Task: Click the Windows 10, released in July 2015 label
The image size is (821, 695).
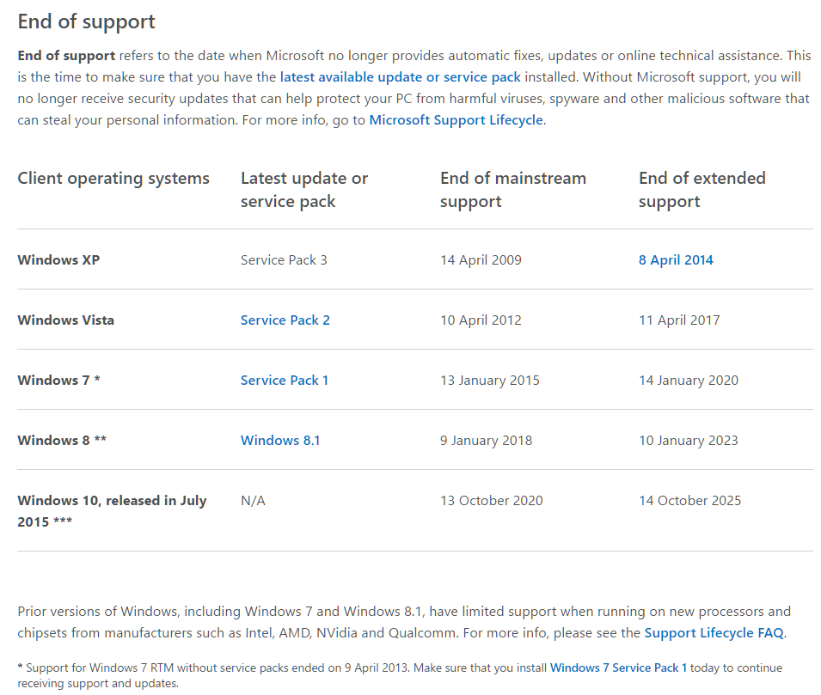Action: tap(112, 510)
